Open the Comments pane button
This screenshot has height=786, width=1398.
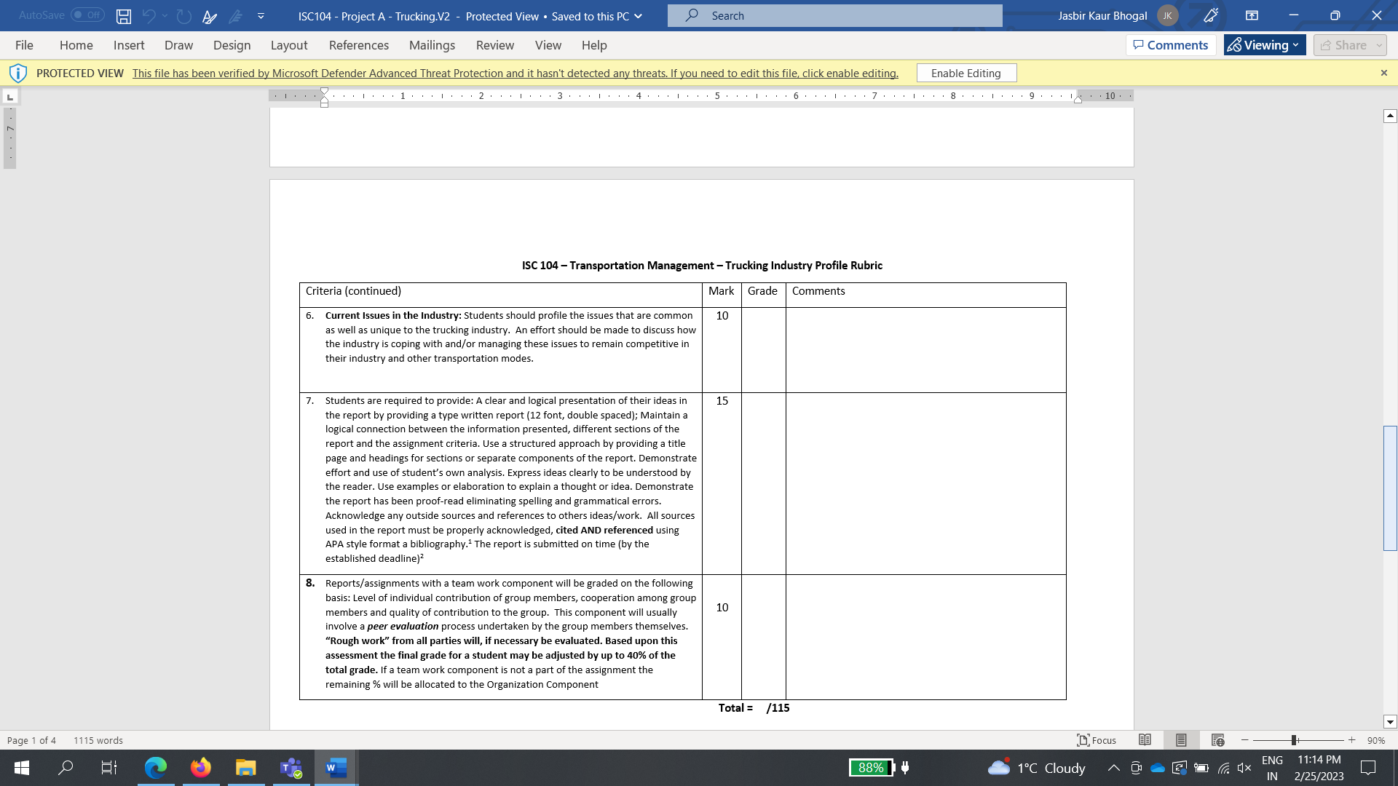coord(1170,45)
